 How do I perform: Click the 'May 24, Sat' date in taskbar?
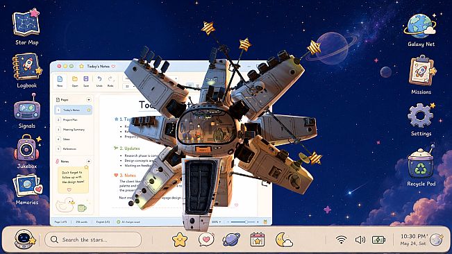click(x=413, y=244)
